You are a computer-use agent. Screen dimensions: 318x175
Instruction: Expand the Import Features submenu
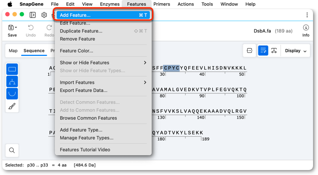[103, 83]
